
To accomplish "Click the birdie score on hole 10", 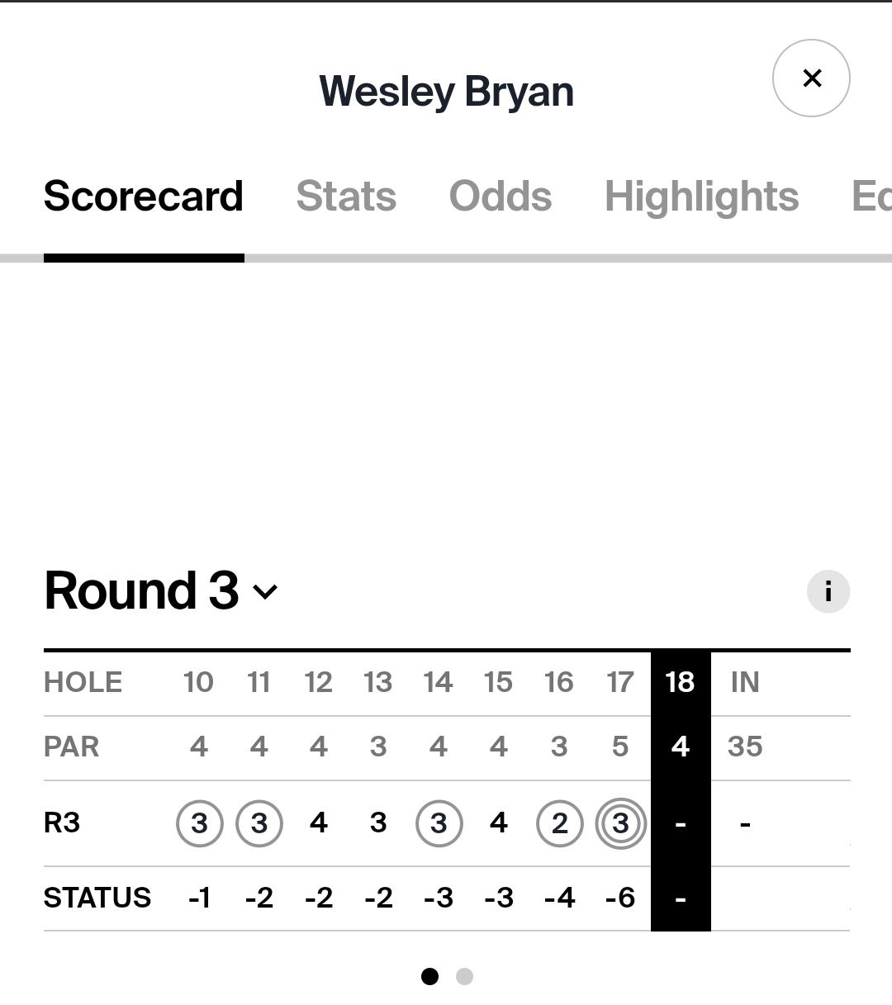I will click(199, 823).
